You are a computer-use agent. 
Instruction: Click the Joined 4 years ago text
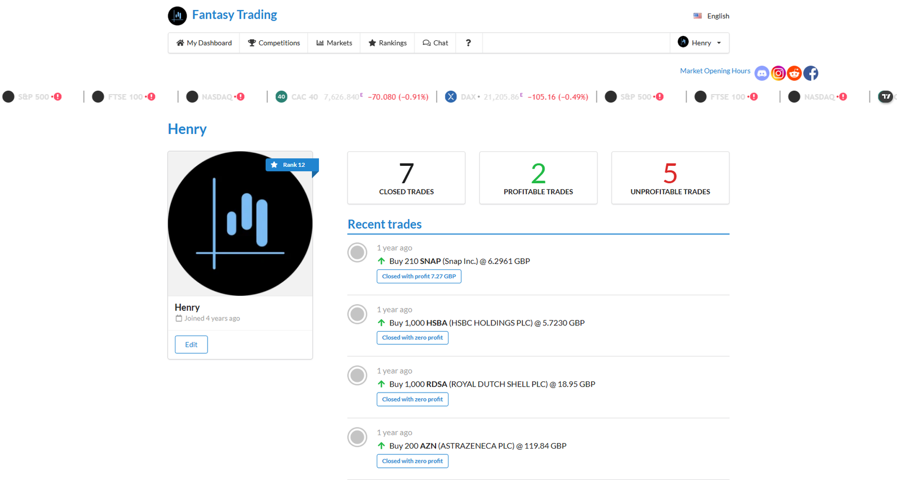pos(212,318)
